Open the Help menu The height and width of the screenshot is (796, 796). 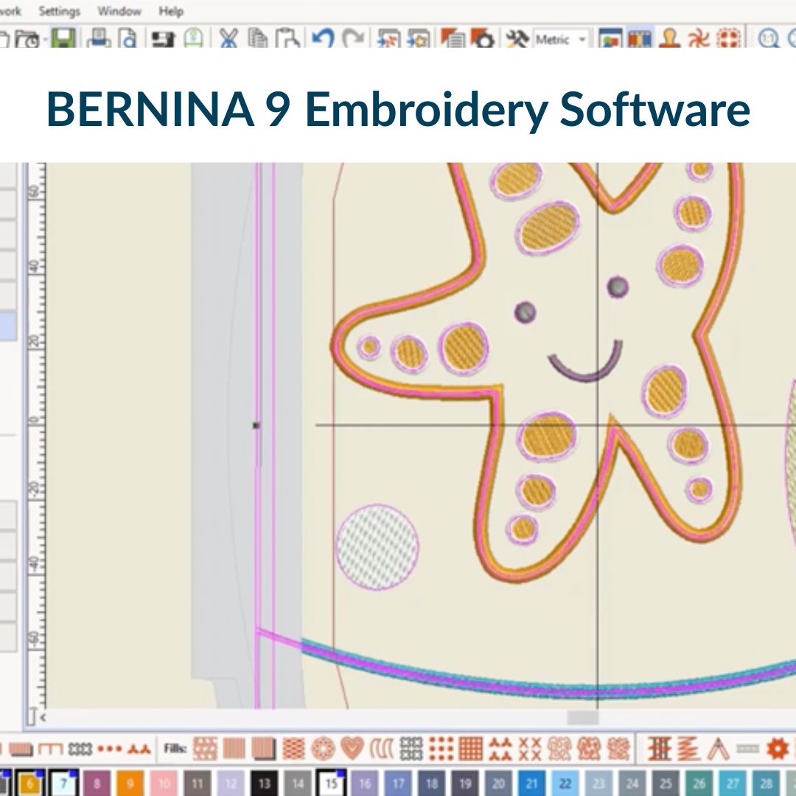click(x=171, y=12)
